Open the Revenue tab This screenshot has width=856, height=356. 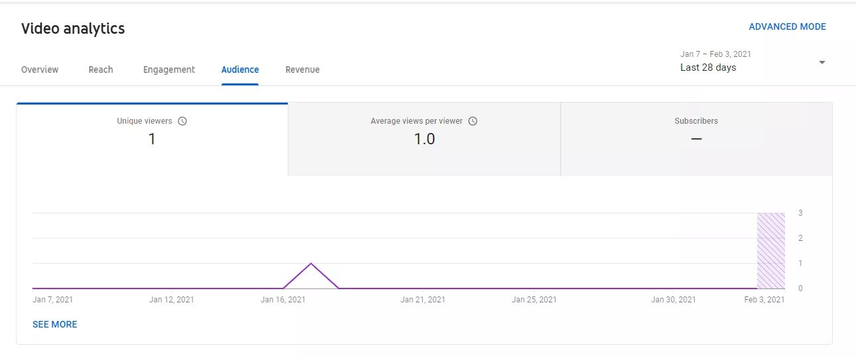coord(302,69)
